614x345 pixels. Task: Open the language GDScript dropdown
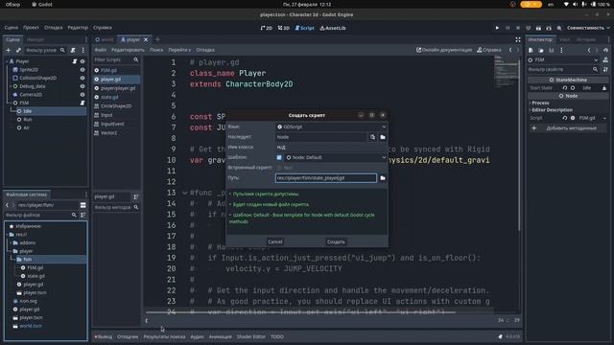(x=331, y=126)
